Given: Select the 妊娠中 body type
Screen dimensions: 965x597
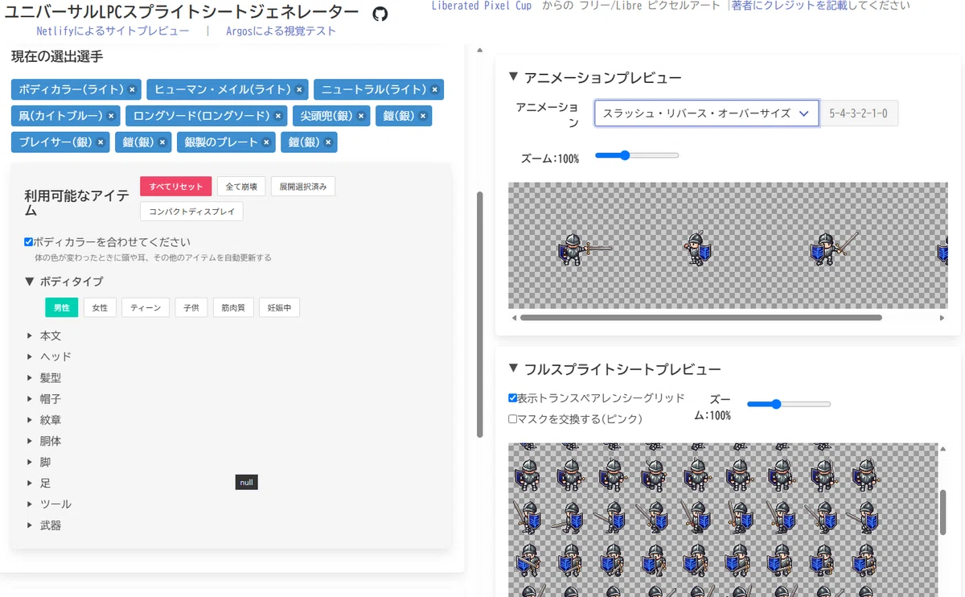Looking at the screenshot, I should coord(279,307).
